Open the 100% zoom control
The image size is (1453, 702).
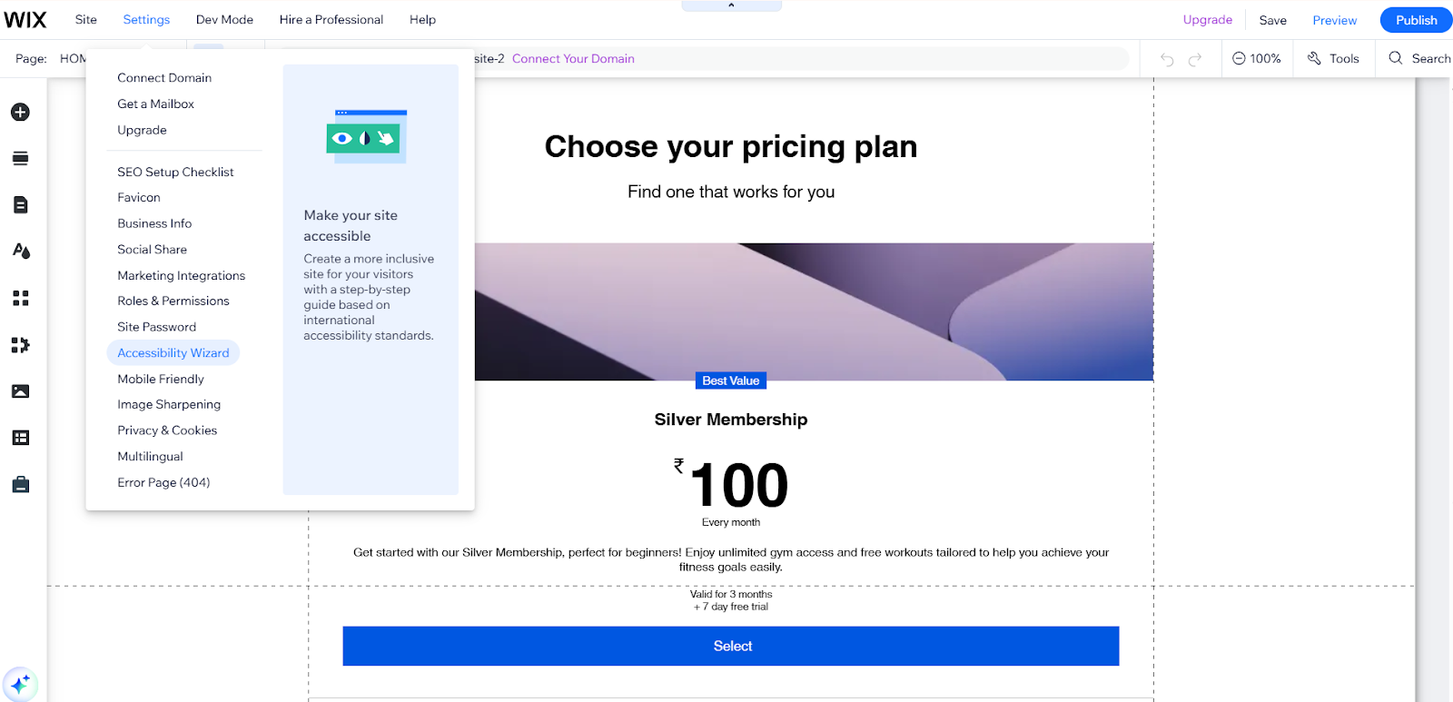(x=1257, y=58)
